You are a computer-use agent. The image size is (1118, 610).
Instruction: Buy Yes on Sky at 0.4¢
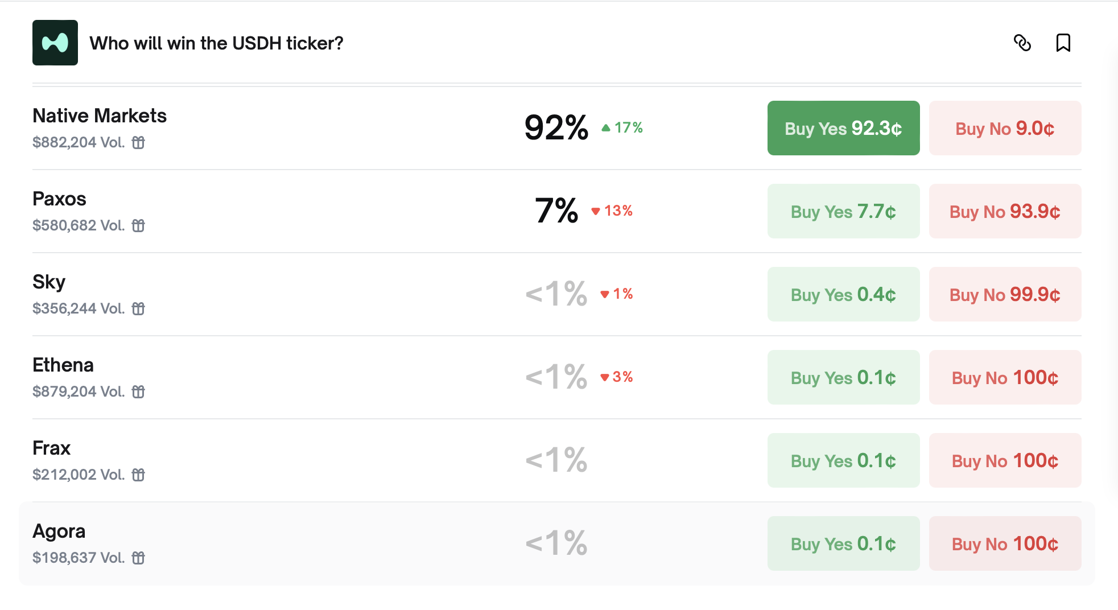click(843, 294)
